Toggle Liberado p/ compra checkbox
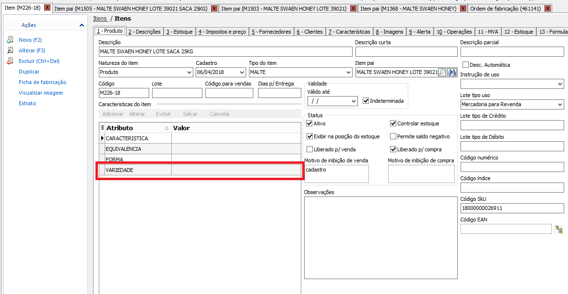The width and height of the screenshot is (568, 294). 393,149
